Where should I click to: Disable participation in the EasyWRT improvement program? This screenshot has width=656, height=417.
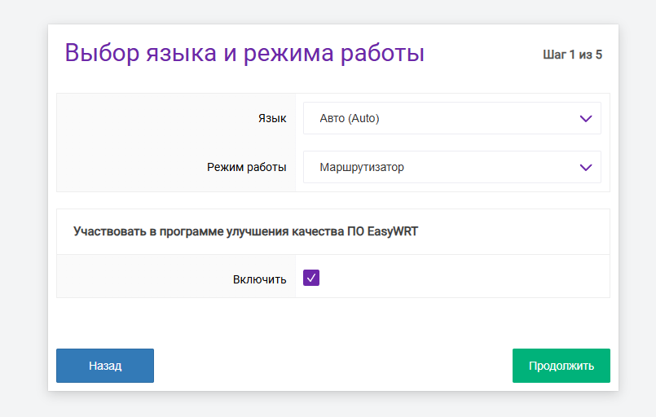(x=311, y=279)
